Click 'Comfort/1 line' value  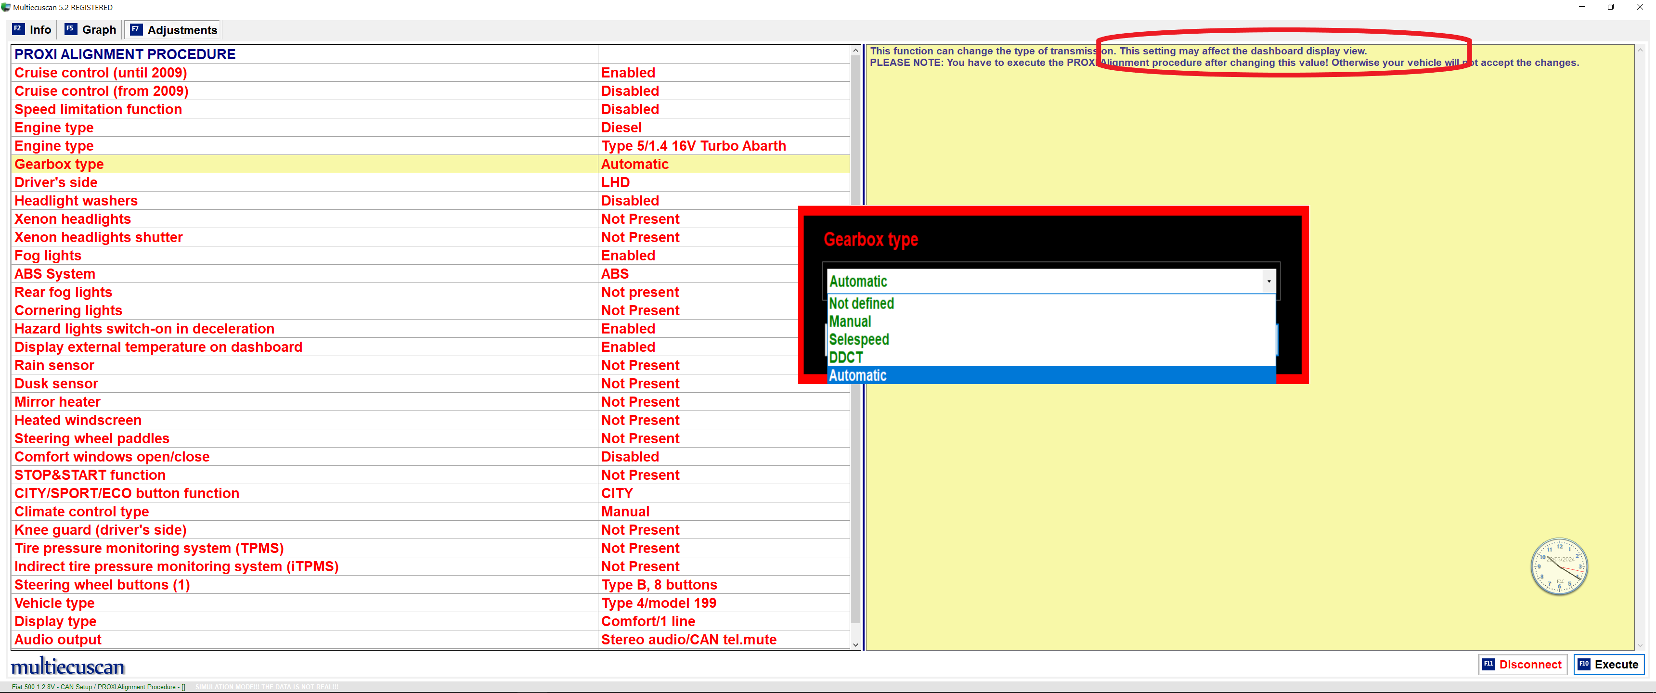[x=648, y=622]
